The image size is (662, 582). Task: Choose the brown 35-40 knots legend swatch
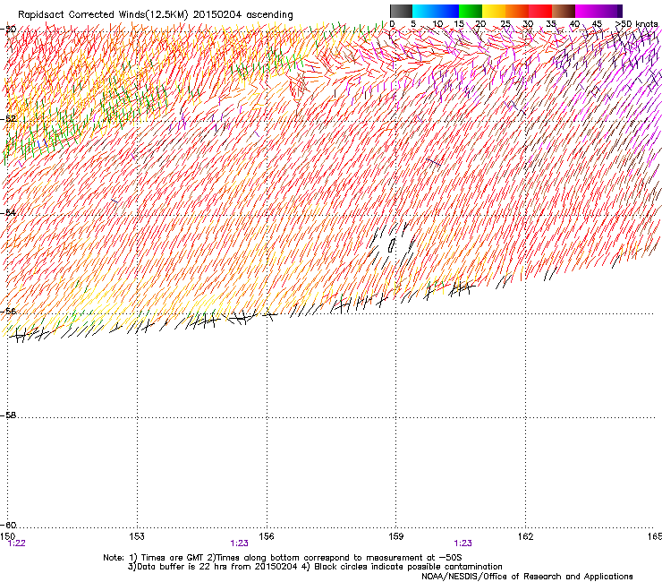click(564, 11)
